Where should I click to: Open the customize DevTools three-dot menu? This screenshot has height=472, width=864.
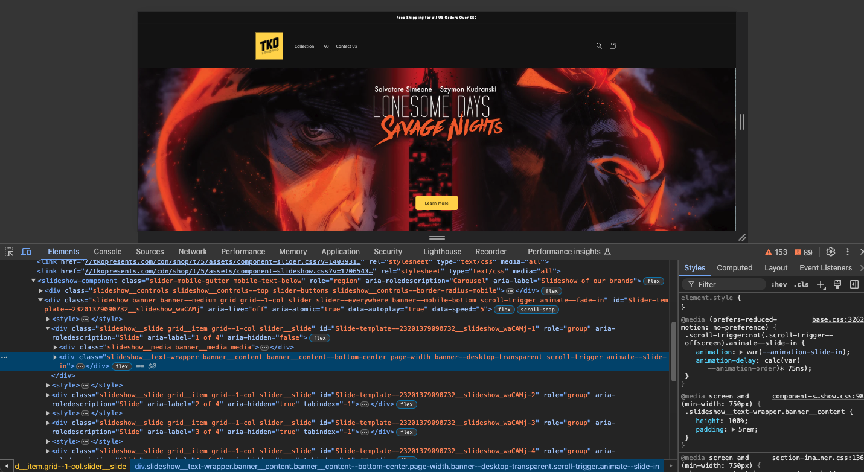tap(847, 251)
